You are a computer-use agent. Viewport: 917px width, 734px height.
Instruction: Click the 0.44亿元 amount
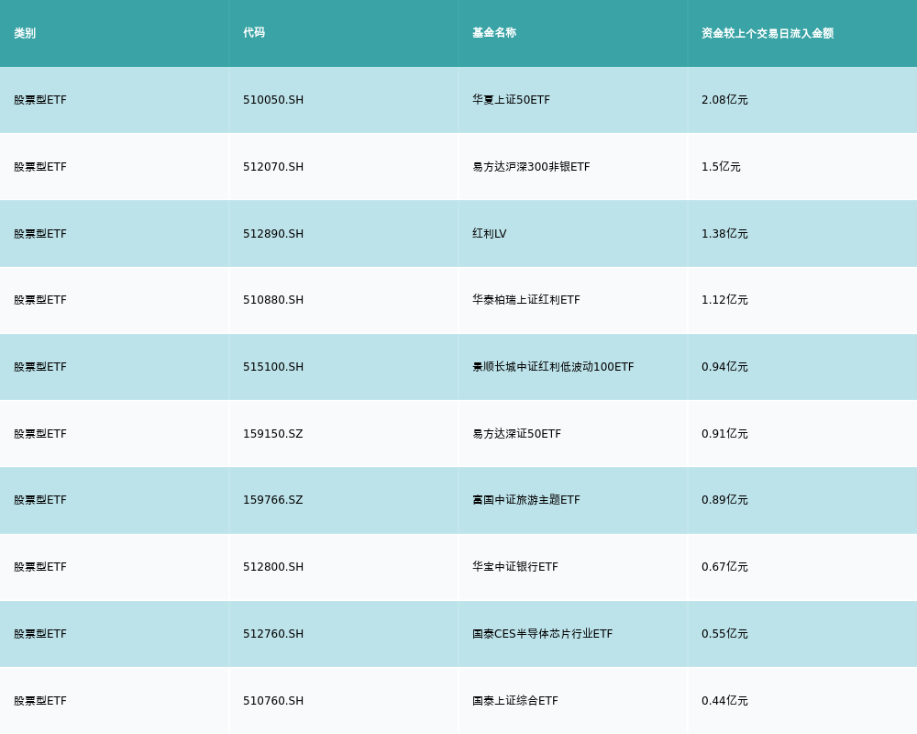pos(724,701)
